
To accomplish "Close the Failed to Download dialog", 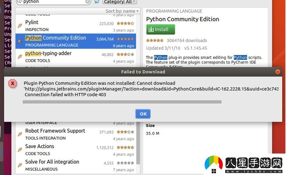I will (x=278, y=72).
